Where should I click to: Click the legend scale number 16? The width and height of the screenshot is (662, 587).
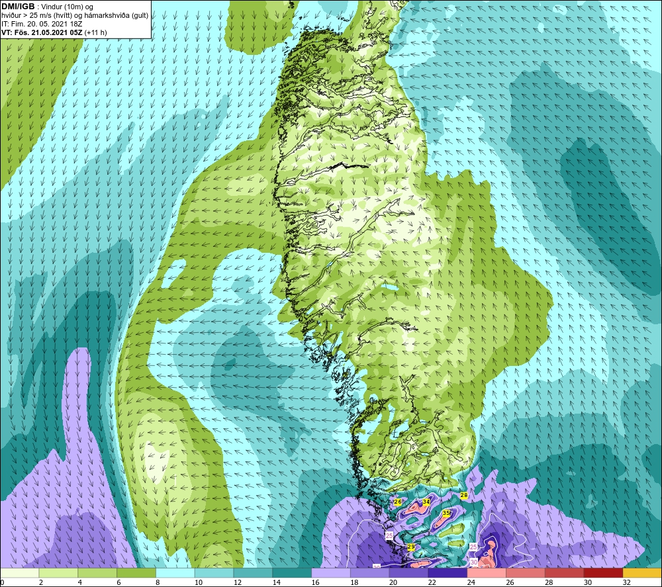click(315, 582)
